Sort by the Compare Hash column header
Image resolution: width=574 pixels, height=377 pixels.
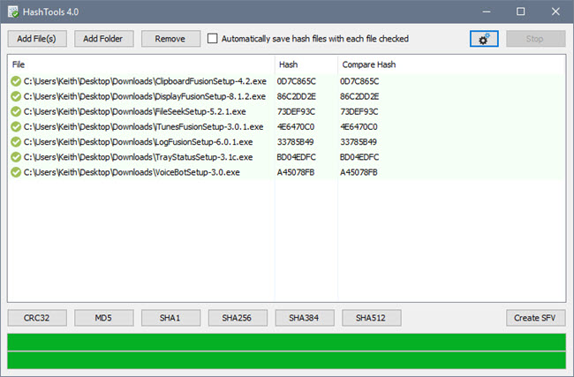coord(368,64)
